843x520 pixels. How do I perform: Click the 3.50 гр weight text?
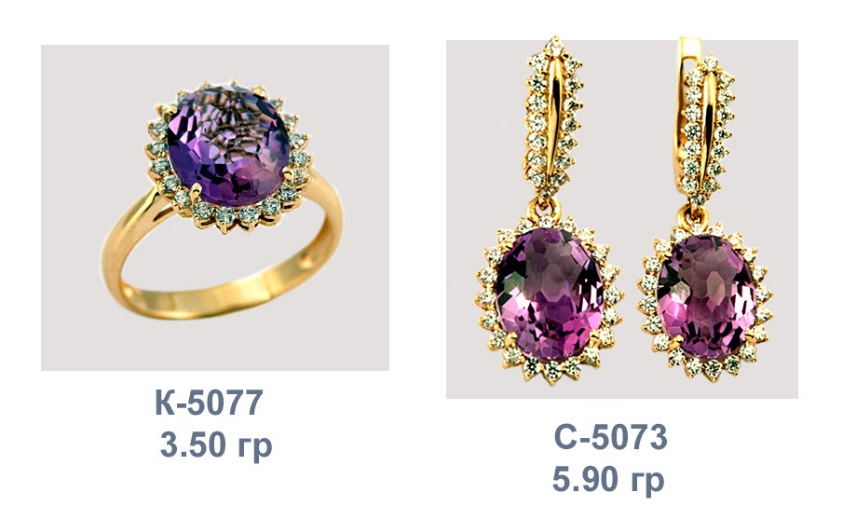pyautogui.click(x=216, y=445)
